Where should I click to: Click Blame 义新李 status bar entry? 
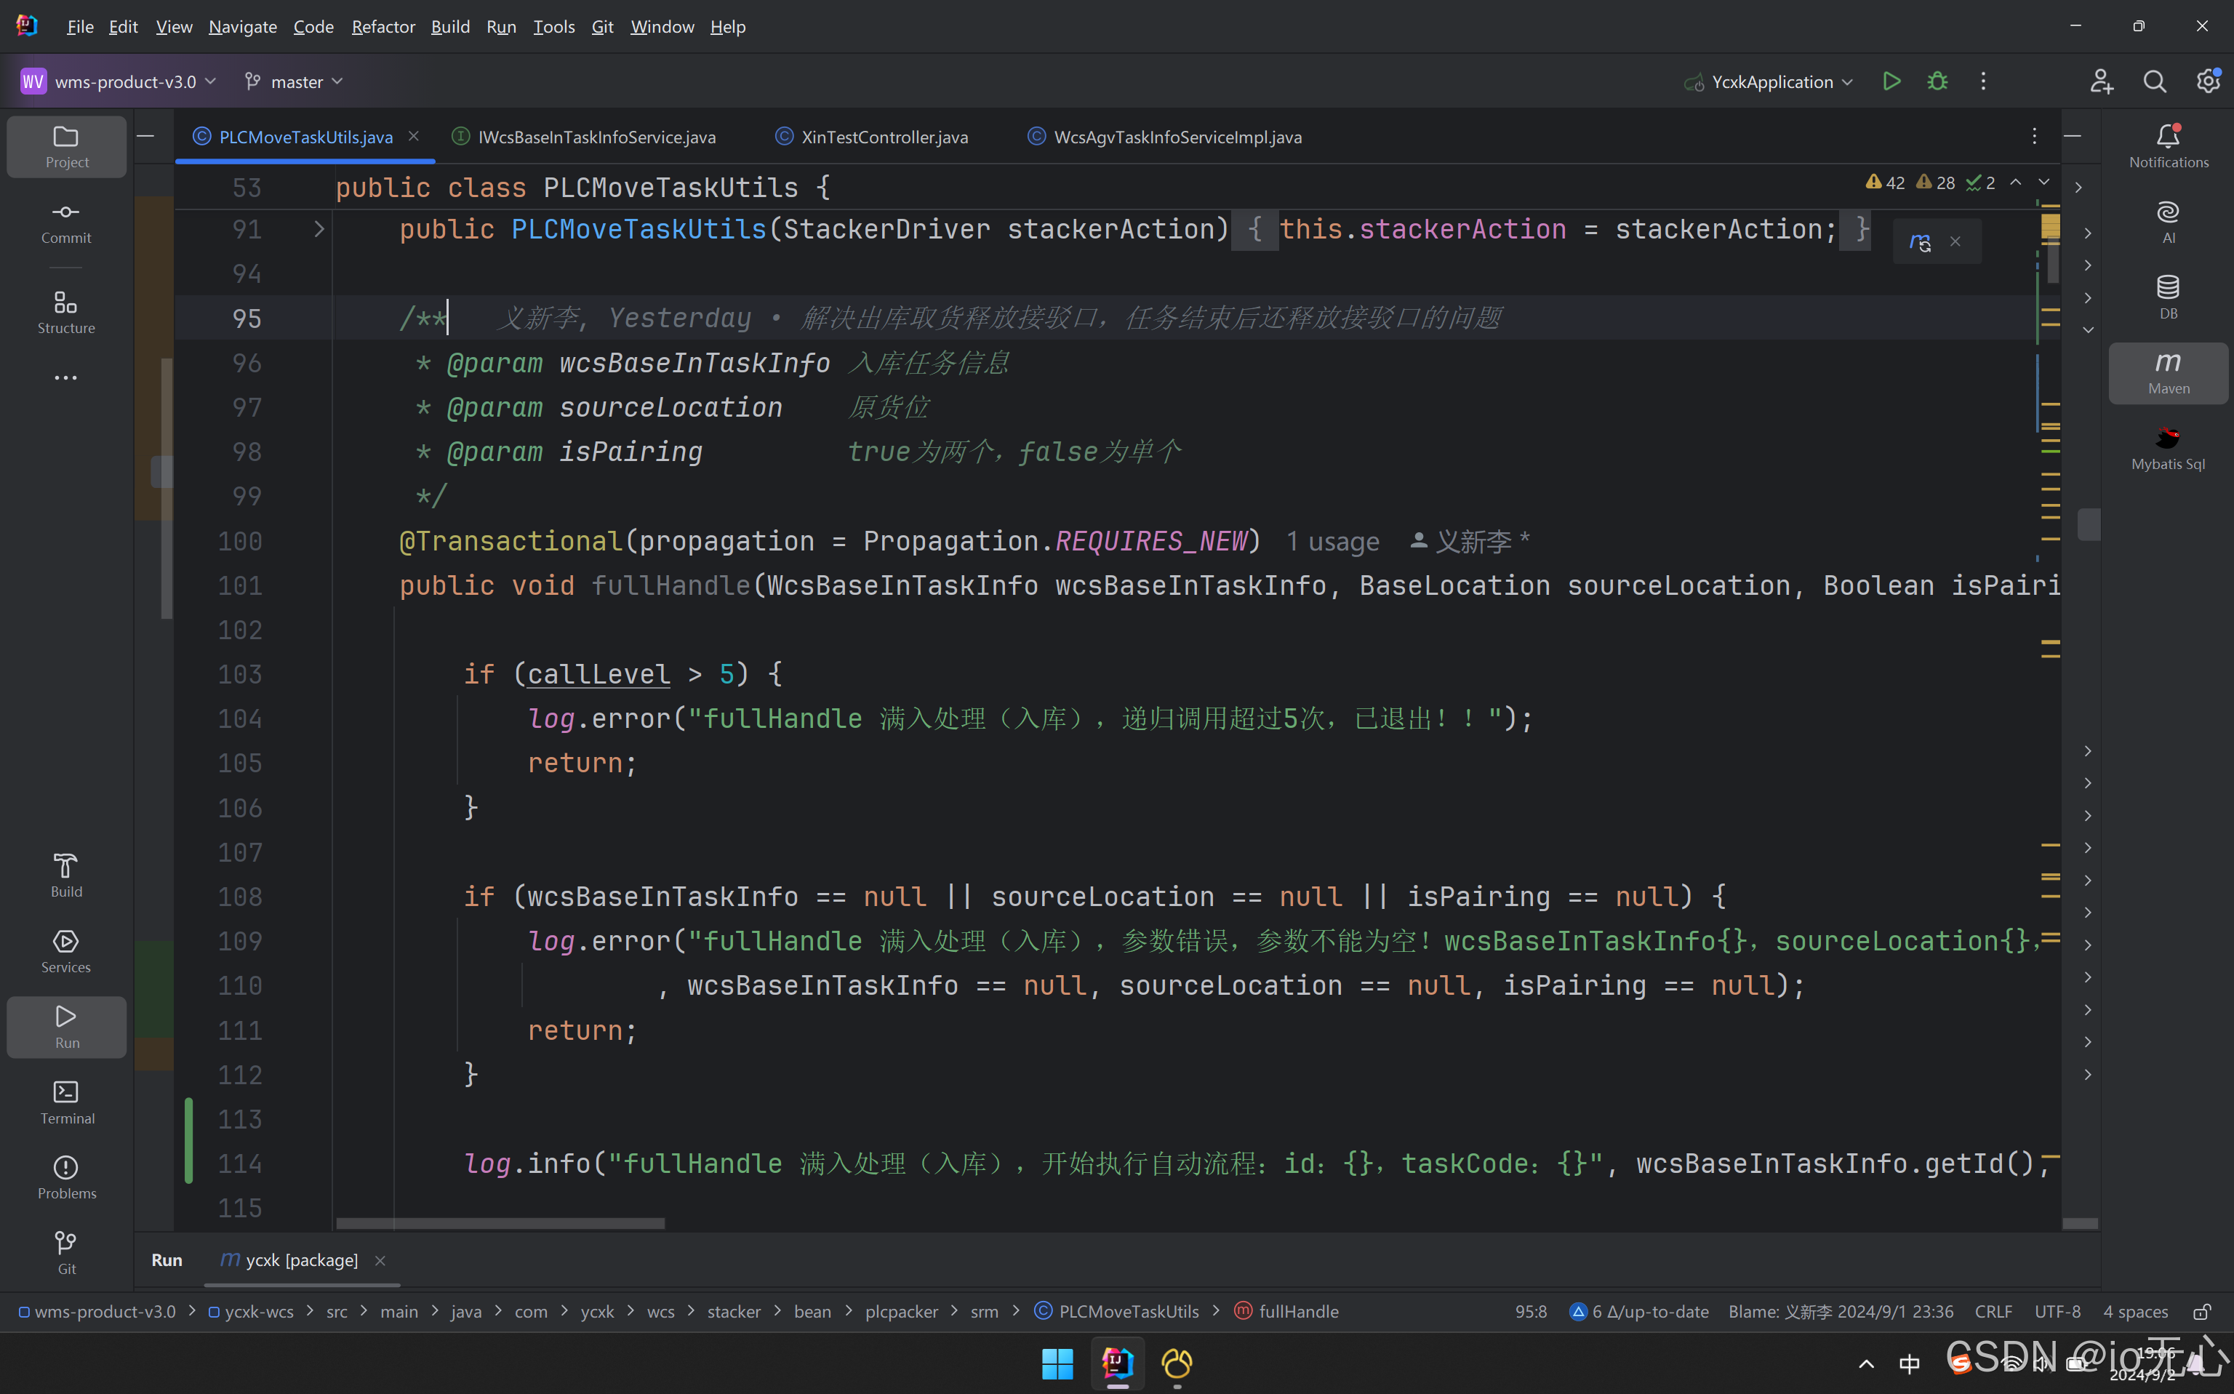1841,1311
